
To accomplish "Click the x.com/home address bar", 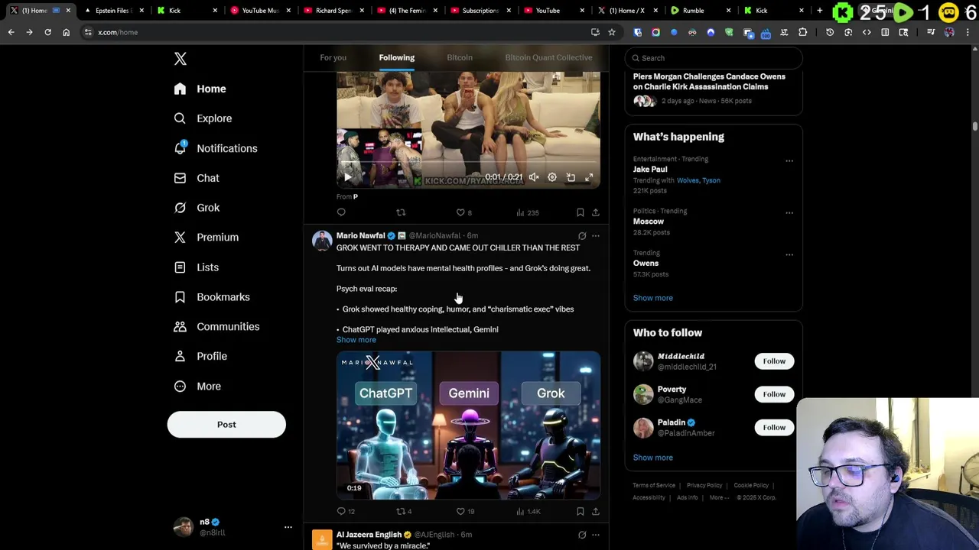I will (337, 32).
